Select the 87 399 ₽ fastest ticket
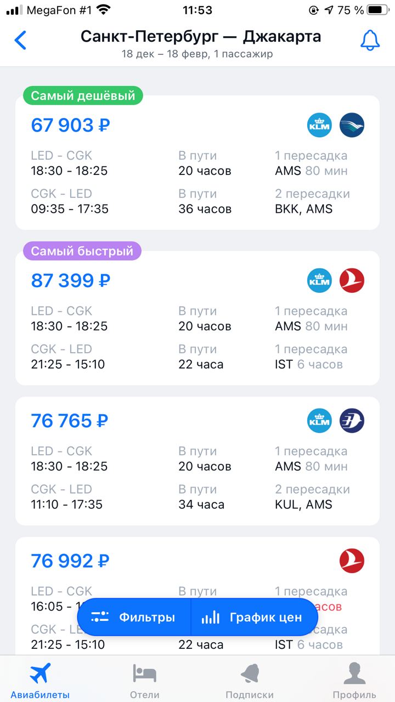Image resolution: width=395 pixels, height=702 pixels. pos(198,318)
